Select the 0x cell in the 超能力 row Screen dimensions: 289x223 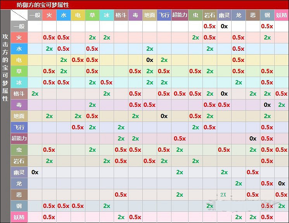tap(253, 139)
